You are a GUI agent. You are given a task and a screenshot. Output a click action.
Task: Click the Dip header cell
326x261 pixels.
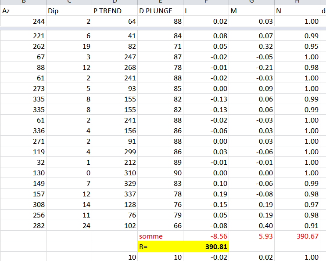[x=68, y=11]
